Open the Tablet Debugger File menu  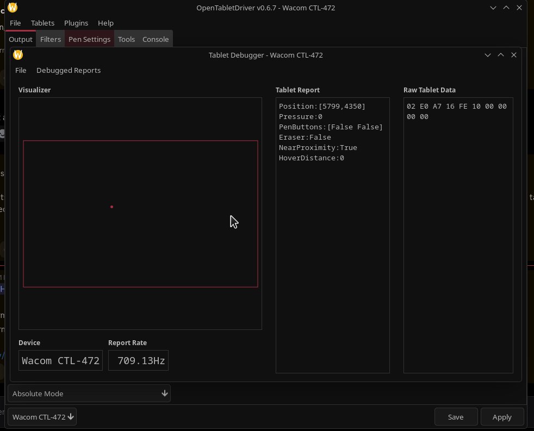coord(21,70)
